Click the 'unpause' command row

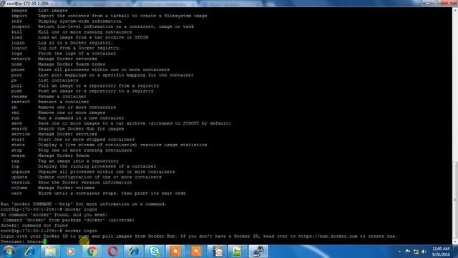(93, 172)
